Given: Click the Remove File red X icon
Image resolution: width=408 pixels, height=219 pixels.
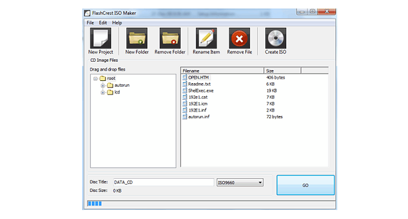Looking at the screenshot, I should click(x=240, y=38).
